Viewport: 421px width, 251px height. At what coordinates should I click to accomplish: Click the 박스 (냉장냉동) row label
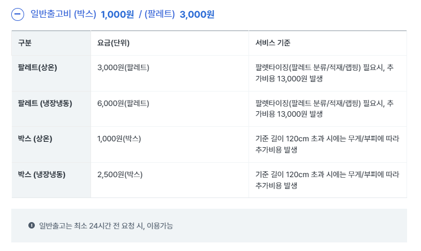(x=42, y=174)
